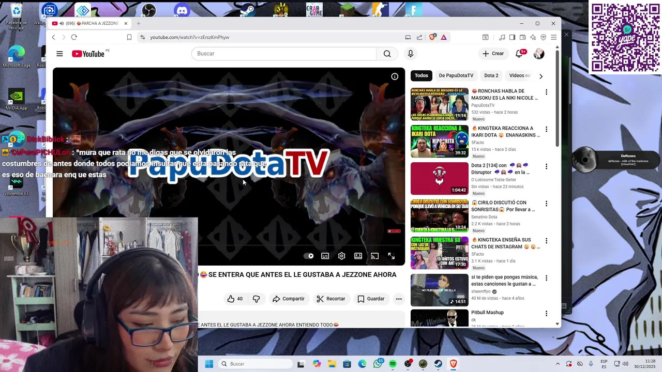Bookmark this page in the address bar
This screenshot has height=372, width=662.
129,37
